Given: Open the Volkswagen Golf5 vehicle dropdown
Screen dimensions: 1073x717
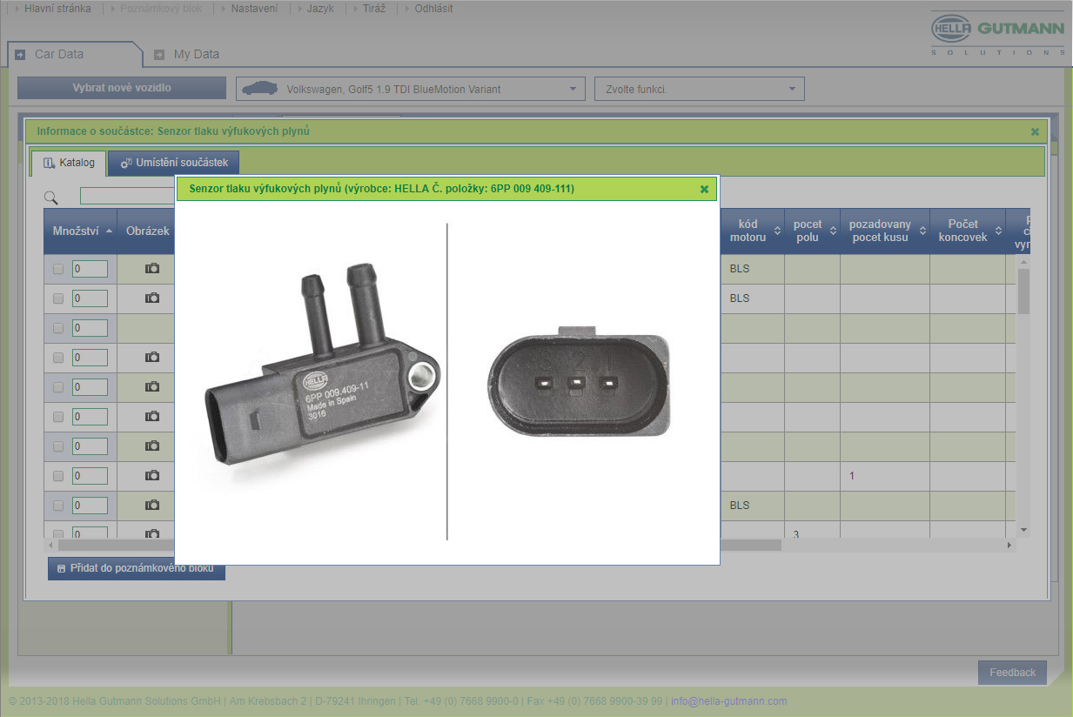Looking at the screenshot, I should (x=411, y=89).
